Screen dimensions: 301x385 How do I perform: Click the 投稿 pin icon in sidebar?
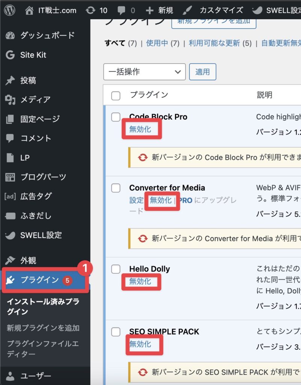coord(10,80)
